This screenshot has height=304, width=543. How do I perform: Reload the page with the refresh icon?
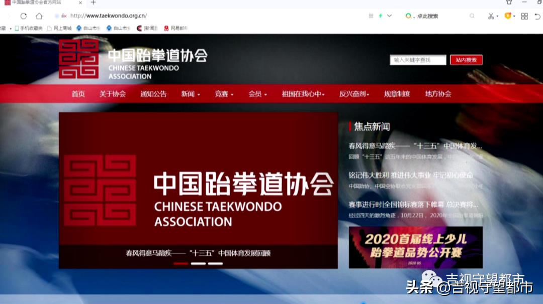(x=23, y=16)
